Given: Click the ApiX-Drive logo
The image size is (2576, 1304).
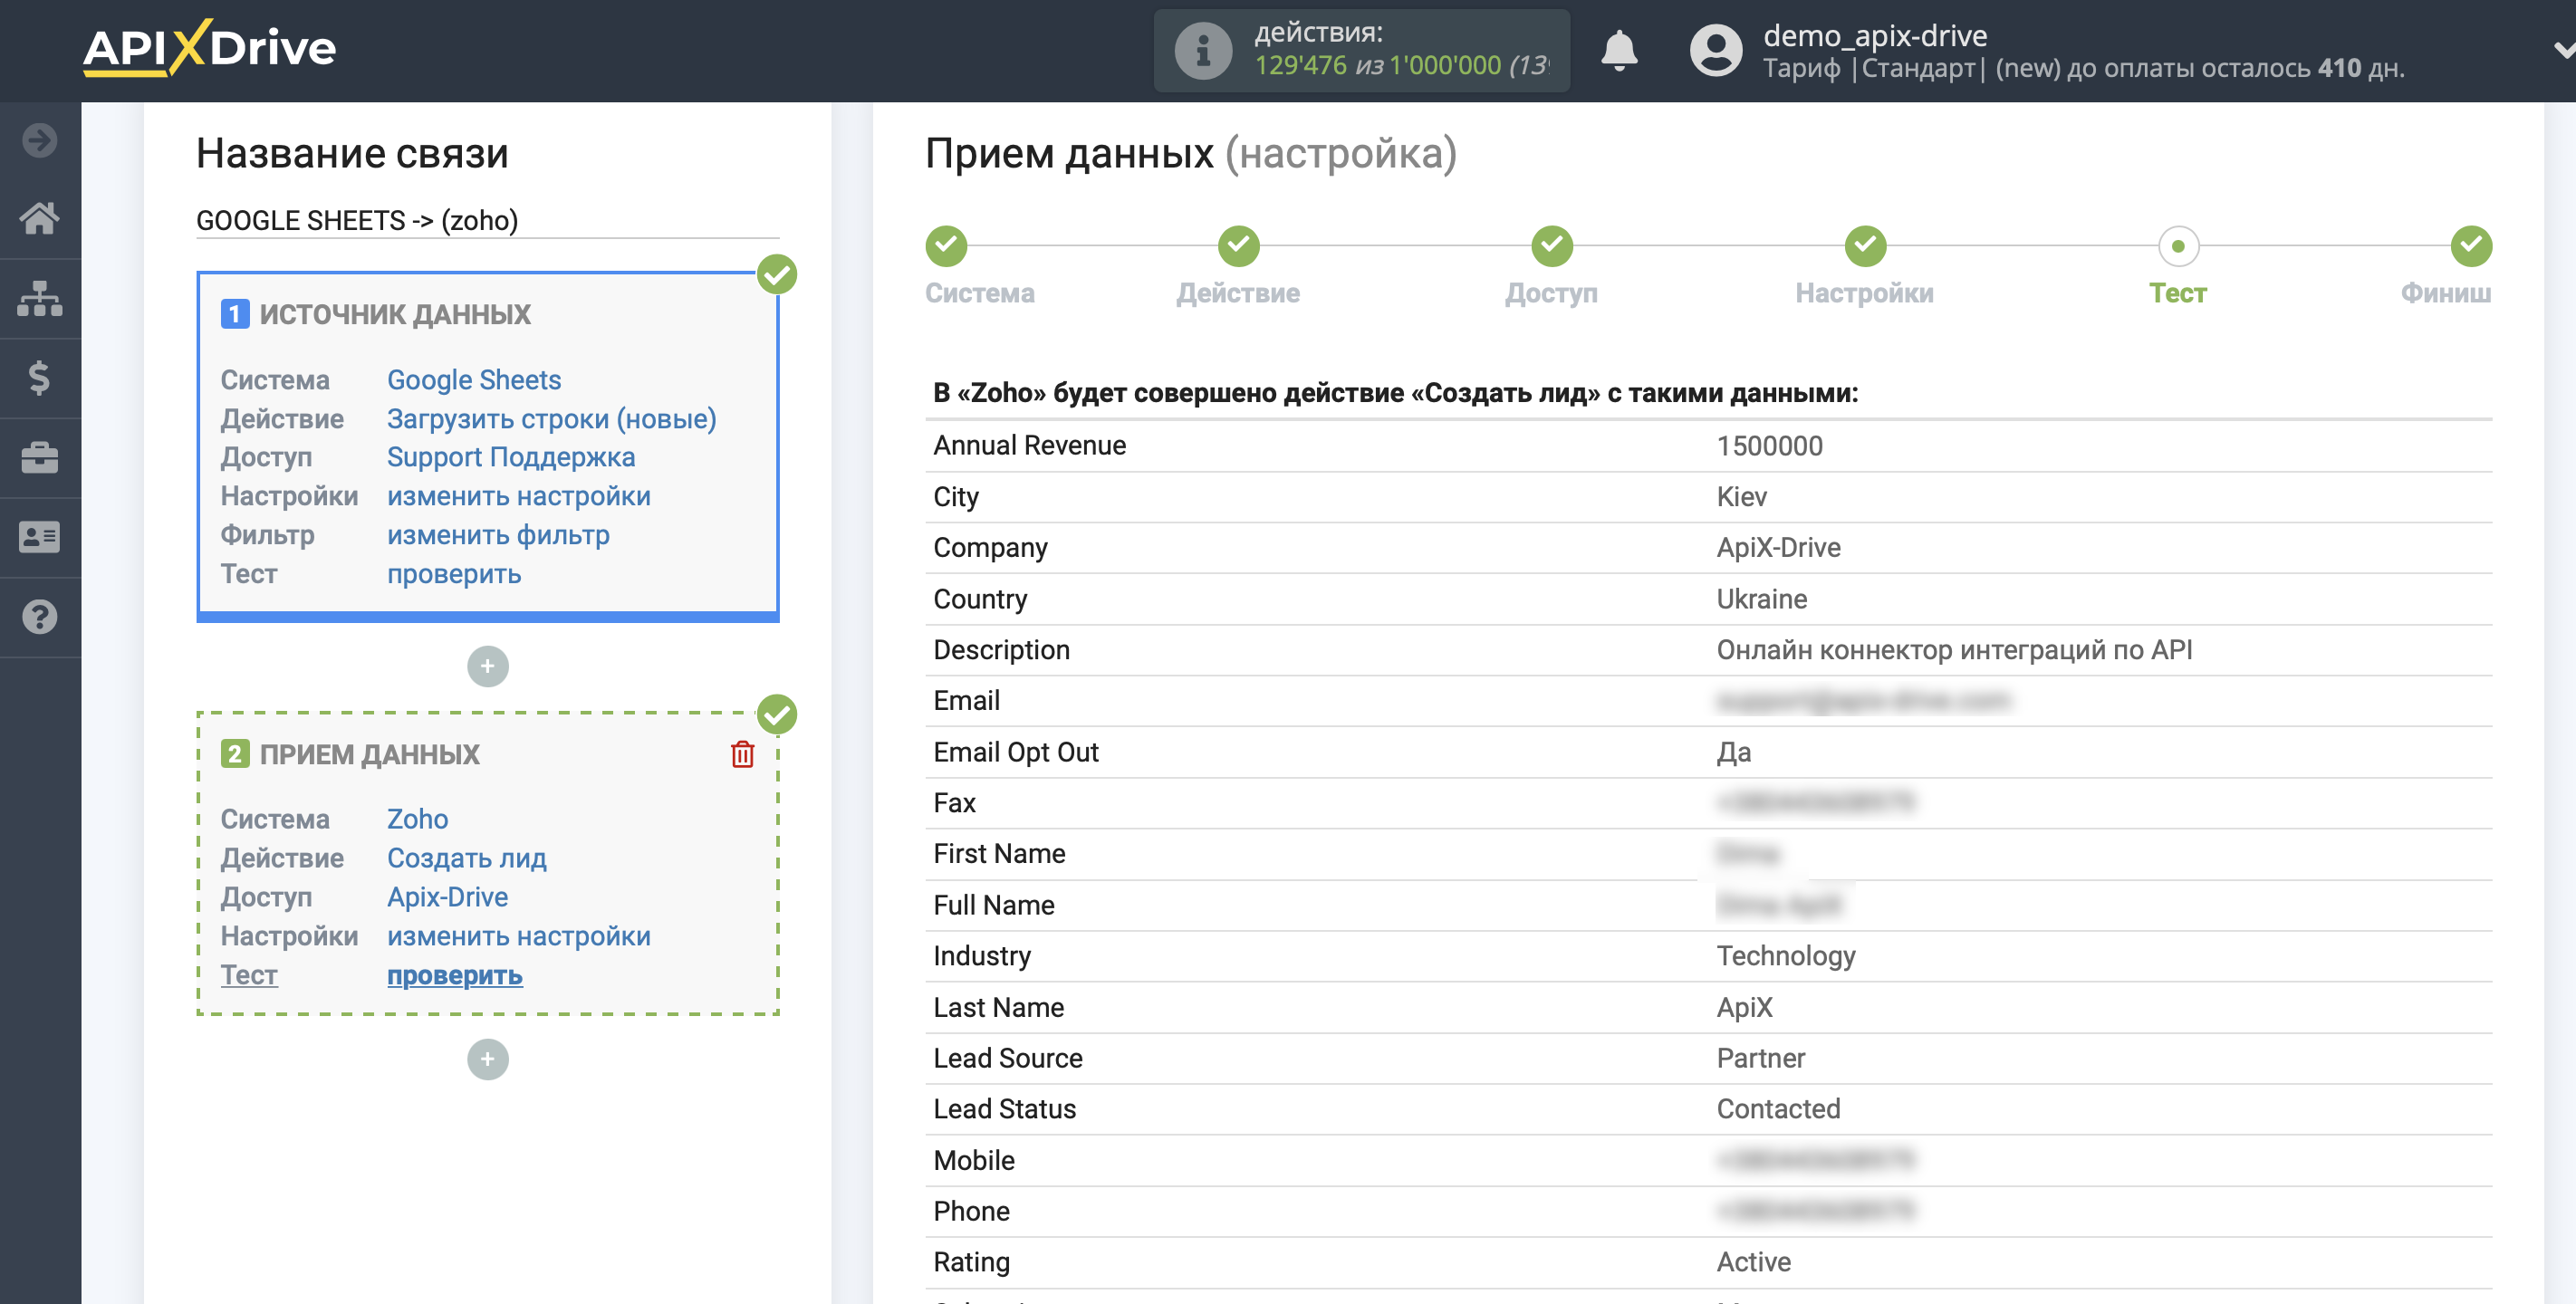Looking at the screenshot, I should click(x=209, y=48).
